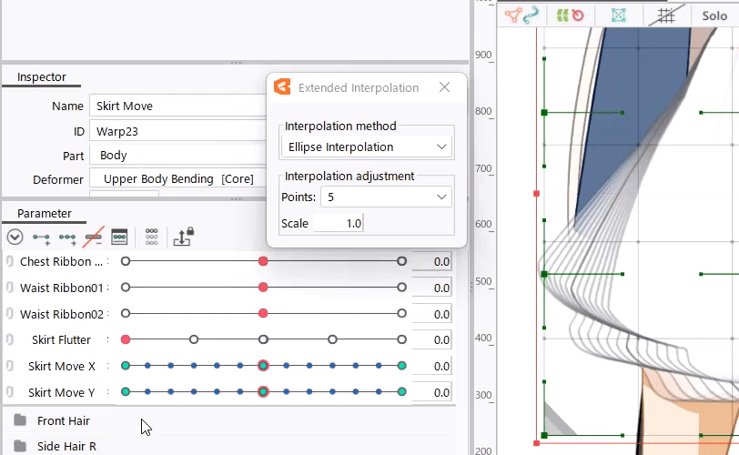
Task: Click the add three key points icon
Action: [67, 238]
